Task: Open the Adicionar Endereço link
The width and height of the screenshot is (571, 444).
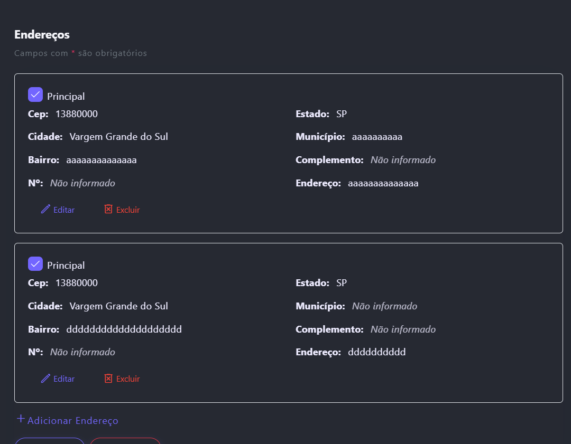Action: point(72,421)
